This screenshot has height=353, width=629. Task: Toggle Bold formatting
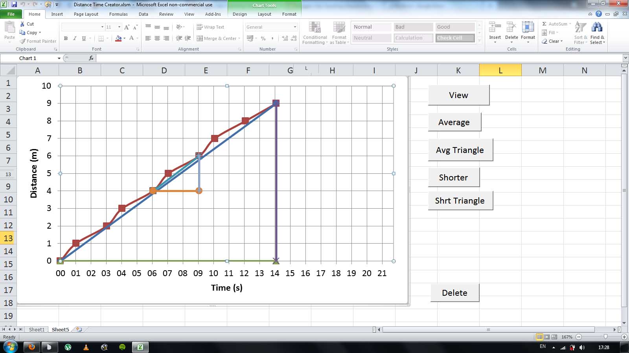tap(66, 38)
